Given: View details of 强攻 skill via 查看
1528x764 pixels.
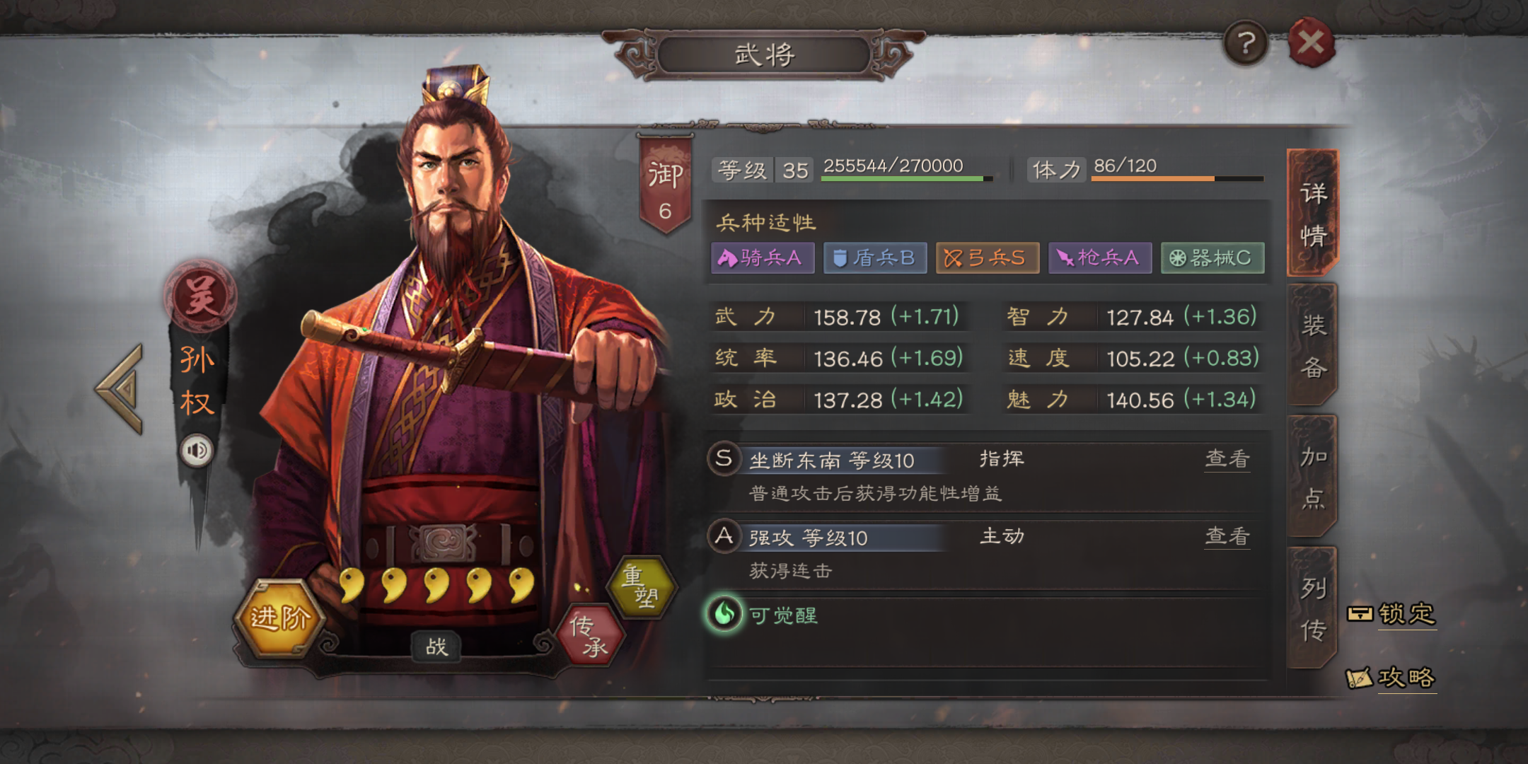Looking at the screenshot, I should [x=1227, y=537].
